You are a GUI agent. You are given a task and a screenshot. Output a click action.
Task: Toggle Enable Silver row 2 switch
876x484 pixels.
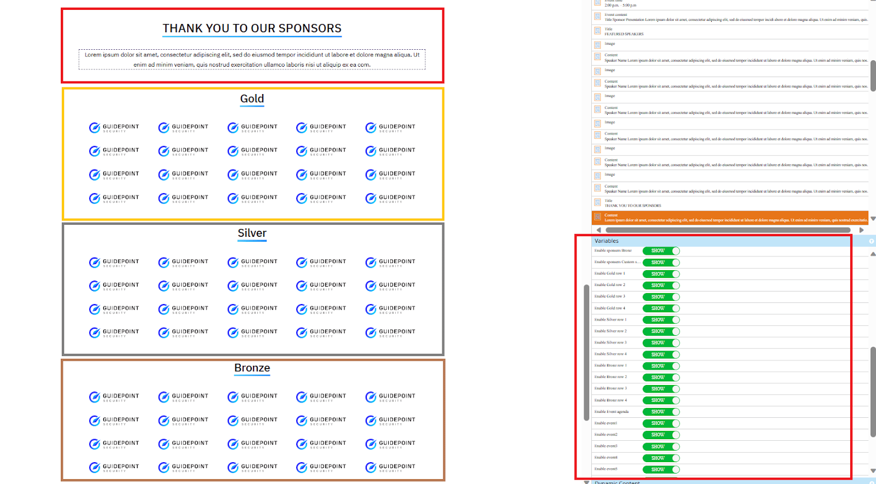click(661, 331)
